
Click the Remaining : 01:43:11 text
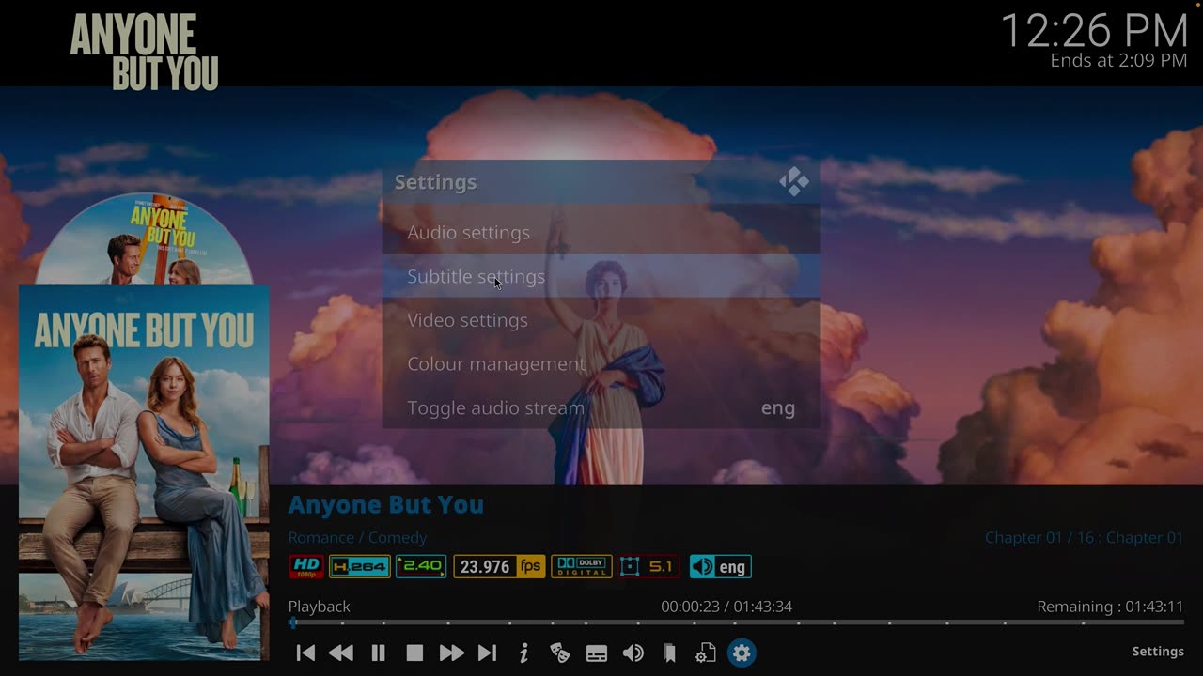[1110, 607]
